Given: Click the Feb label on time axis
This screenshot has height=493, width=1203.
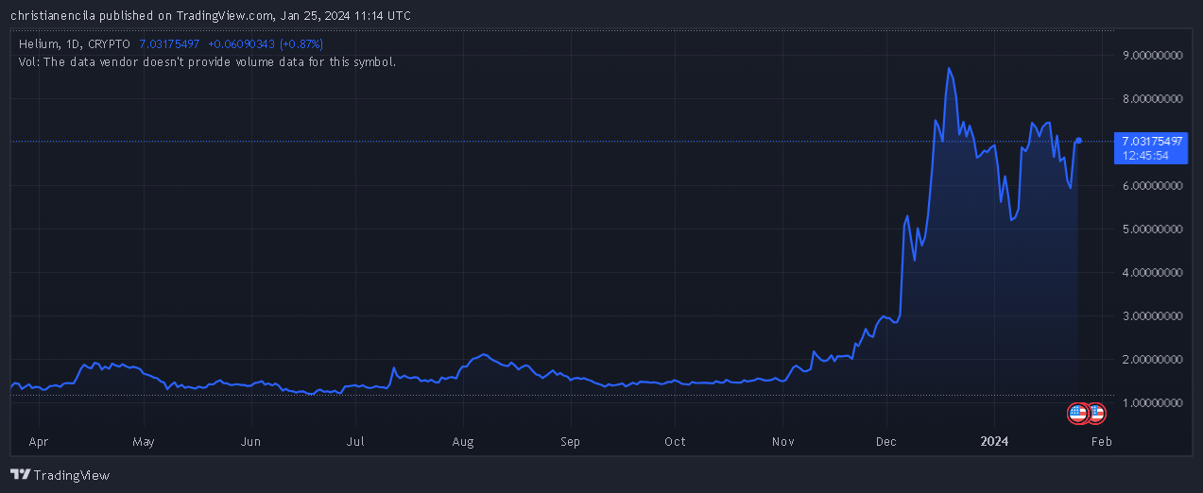Looking at the screenshot, I should click(1101, 441).
